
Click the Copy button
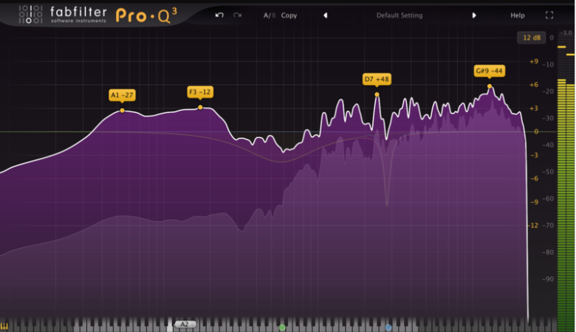[x=289, y=15]
